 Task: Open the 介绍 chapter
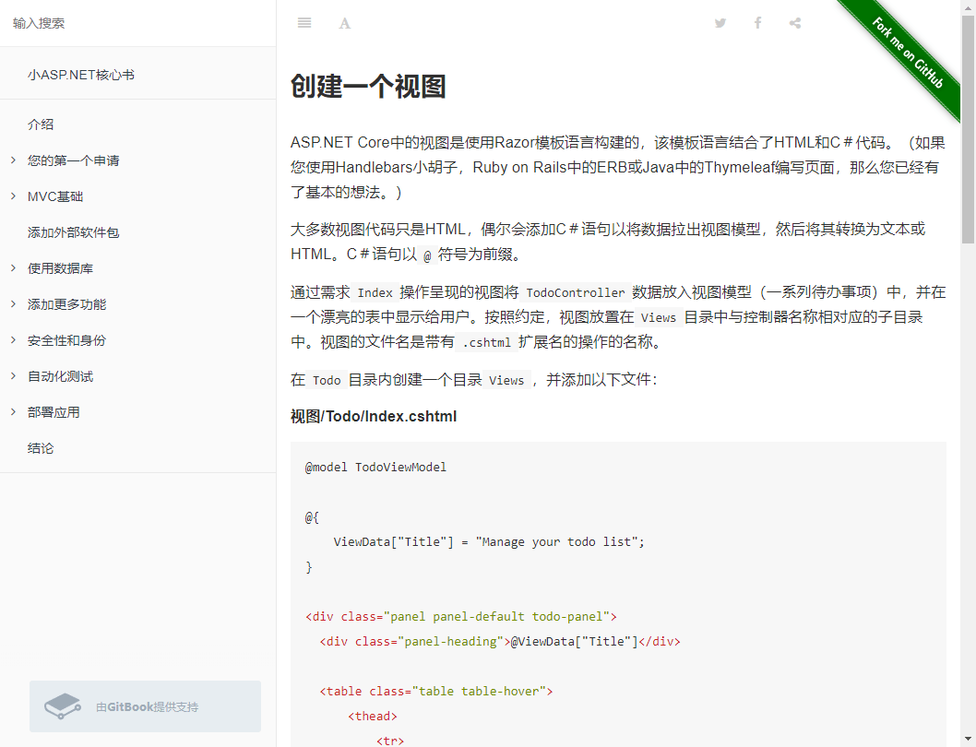click(41, 124)
